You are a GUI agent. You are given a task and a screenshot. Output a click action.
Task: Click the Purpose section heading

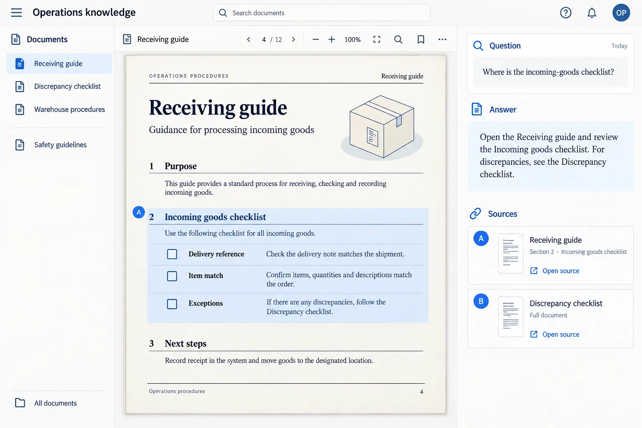[x=181, y=166]
